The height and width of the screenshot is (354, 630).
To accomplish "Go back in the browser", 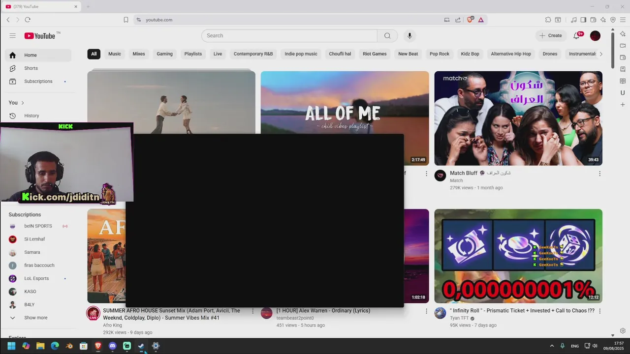I will [x=8, y=20].
